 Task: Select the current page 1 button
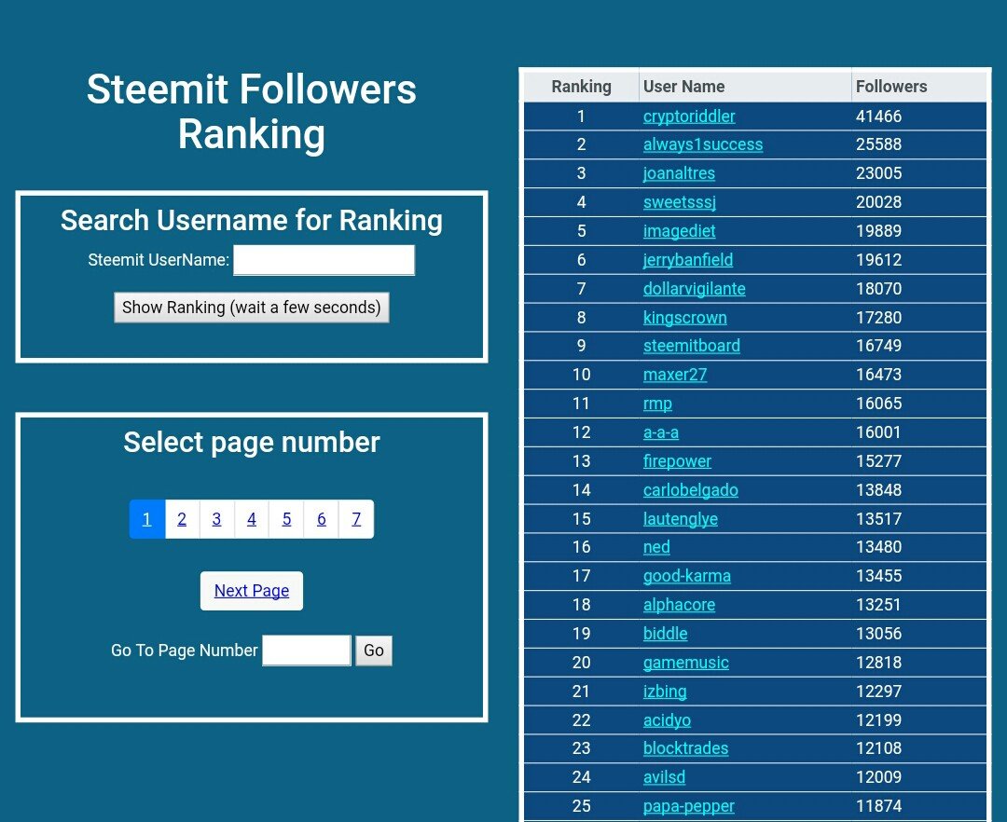click(147, 519)
